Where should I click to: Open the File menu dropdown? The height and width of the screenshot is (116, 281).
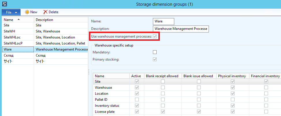pyautogui.click(x=11, y=12)
